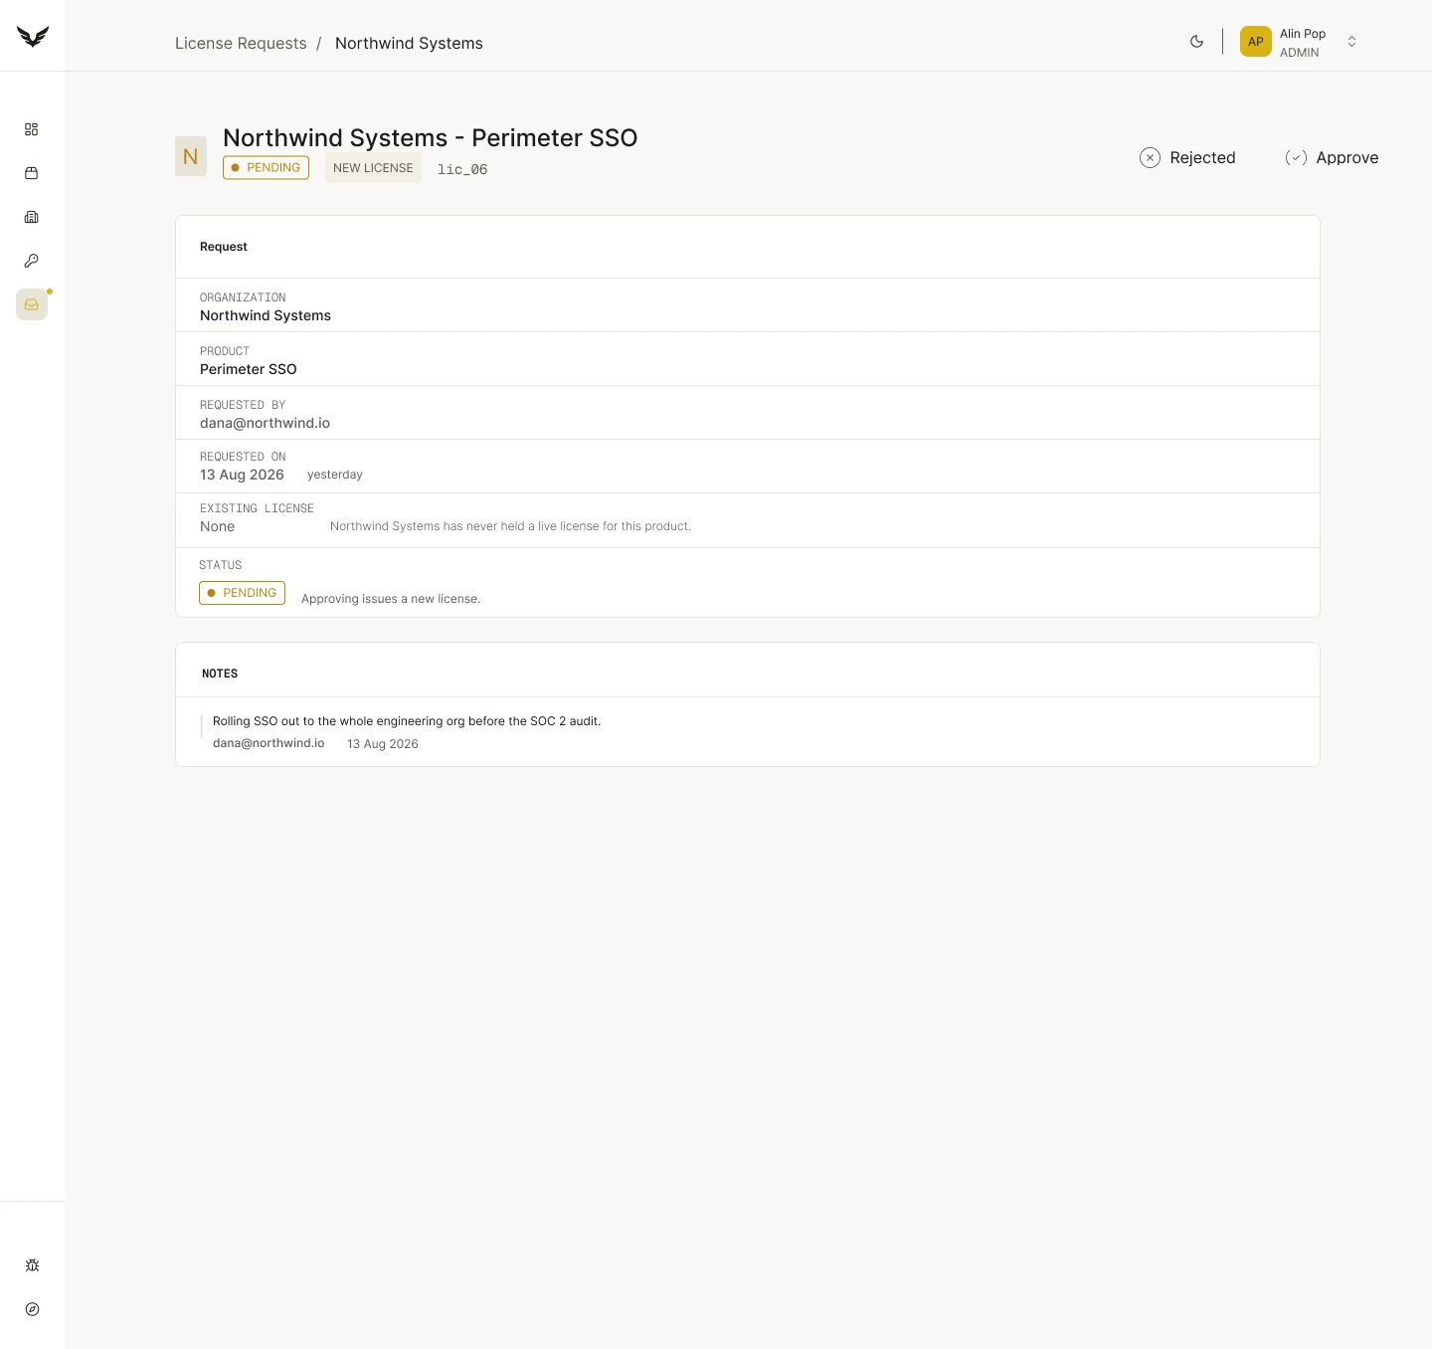Click the requested date 13 Aug 2026

point(242,475)
